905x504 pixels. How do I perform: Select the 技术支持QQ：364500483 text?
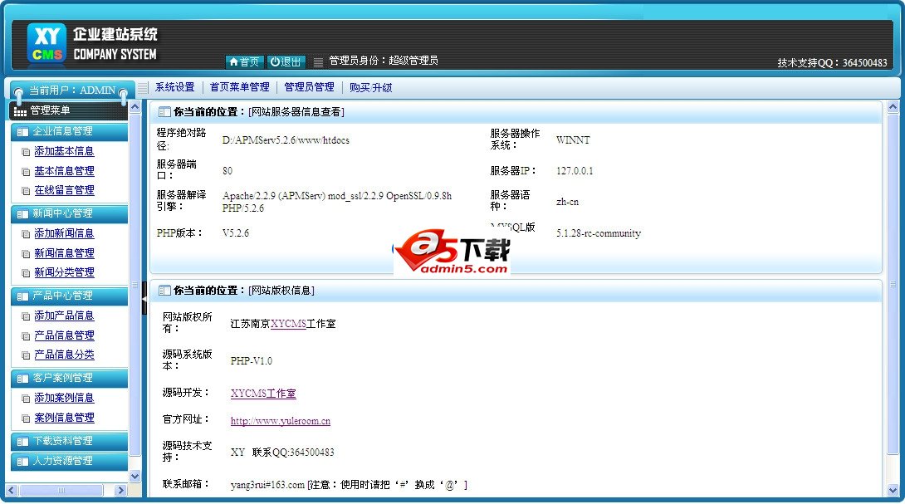(832, 62)
